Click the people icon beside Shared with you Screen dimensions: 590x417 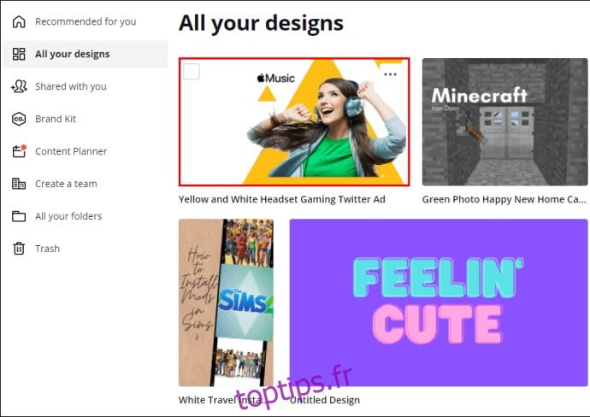pos(19,86)
